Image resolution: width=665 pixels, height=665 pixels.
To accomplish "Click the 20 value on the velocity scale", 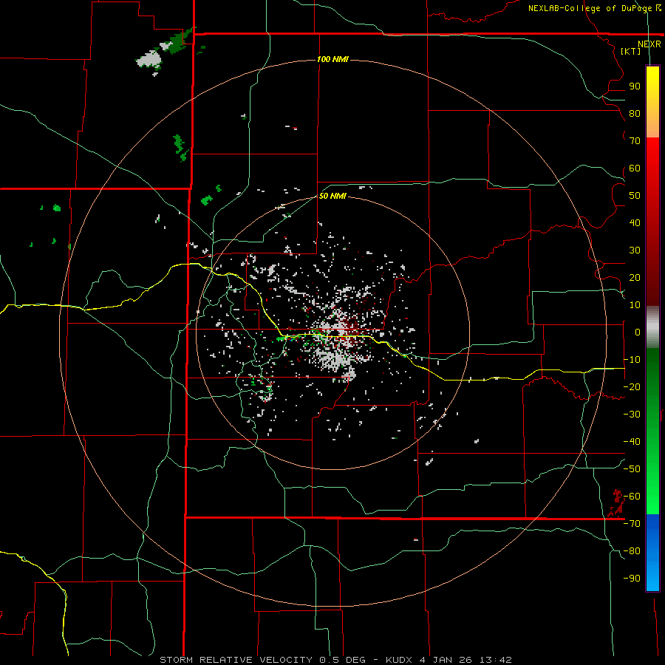I will pos(635,277).
